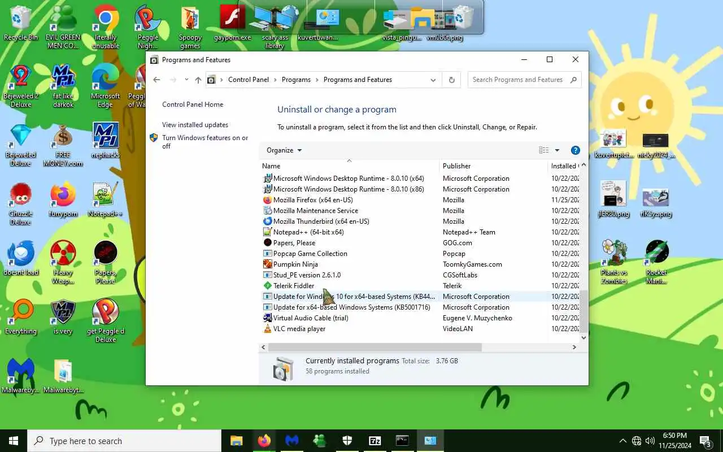The image size is (723, 452).
Task: Select the Bejeweled 2 Deluxe desktop icon
Action: [21, 86]
